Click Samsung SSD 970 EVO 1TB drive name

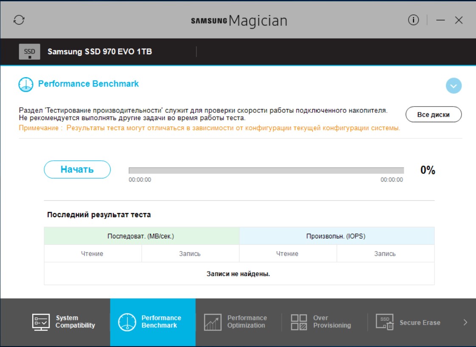coord(100,52)
